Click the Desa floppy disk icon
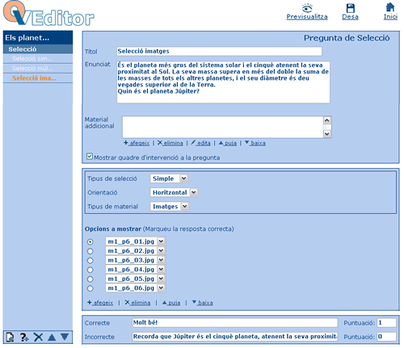Image resolution: width=404 pixels, height=348 pixels. tap(350, 8)
